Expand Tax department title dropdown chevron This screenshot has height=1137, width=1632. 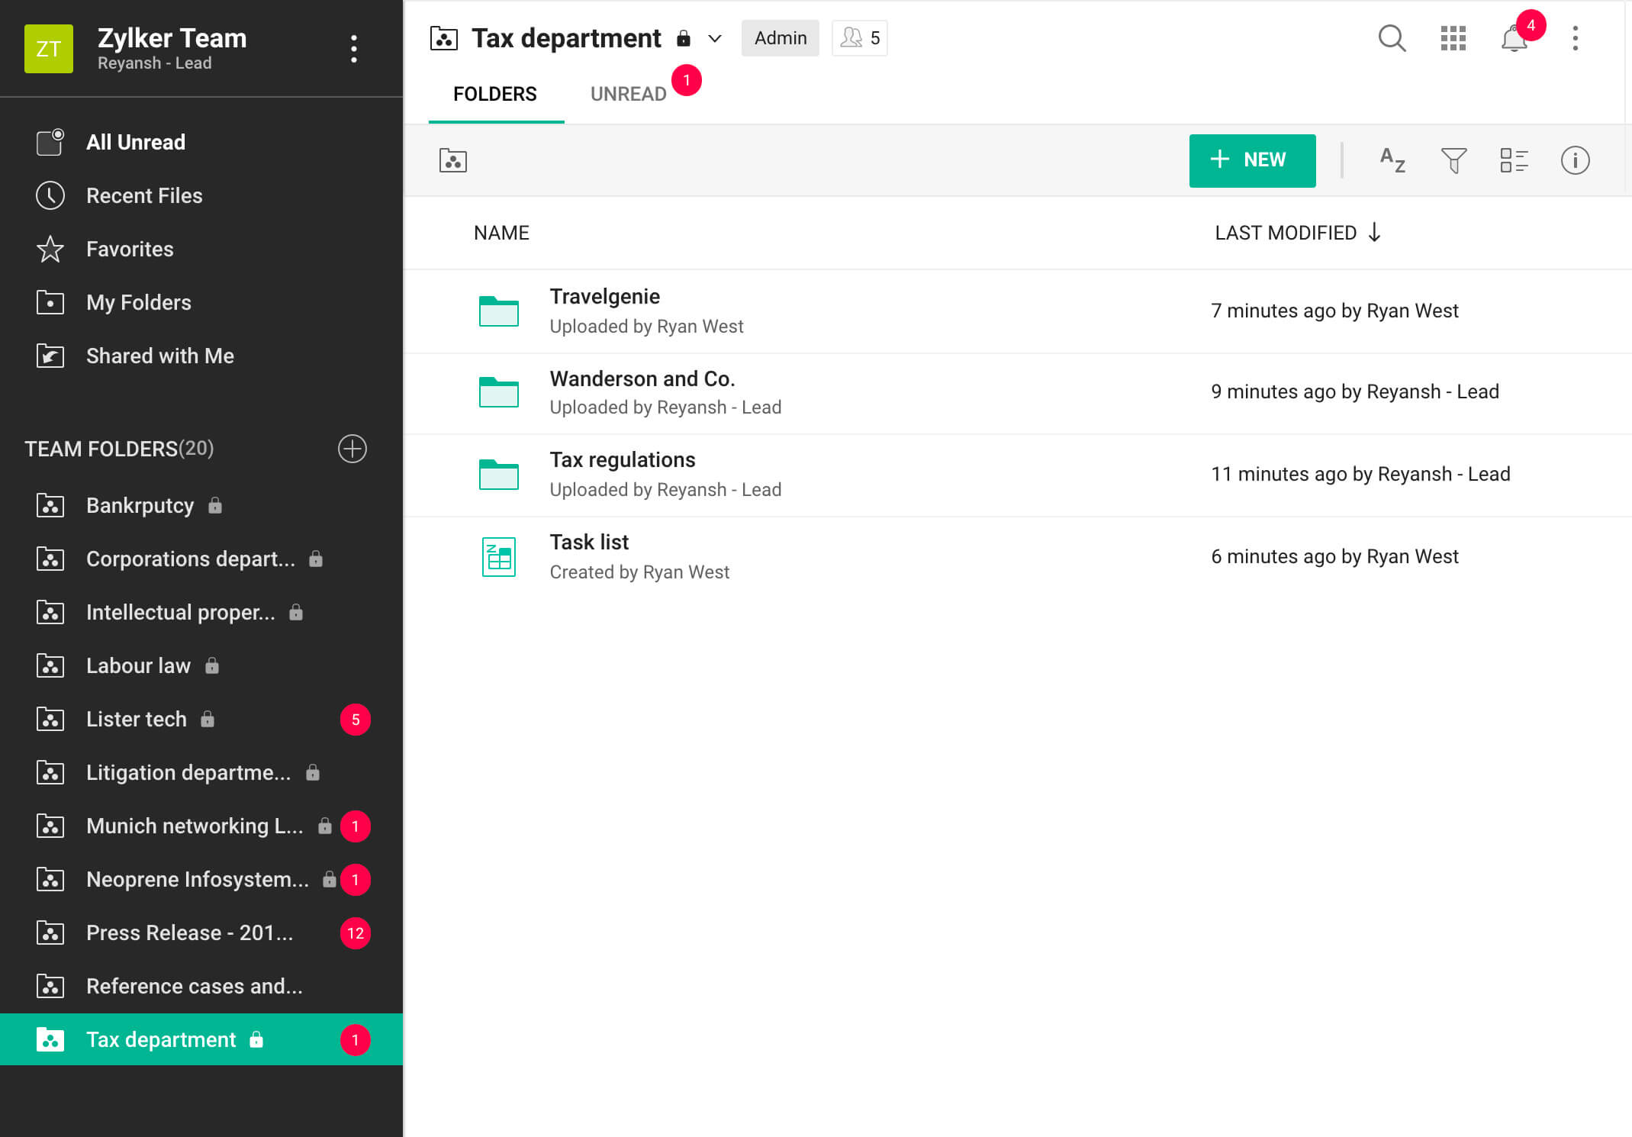[x=715, y=38]
